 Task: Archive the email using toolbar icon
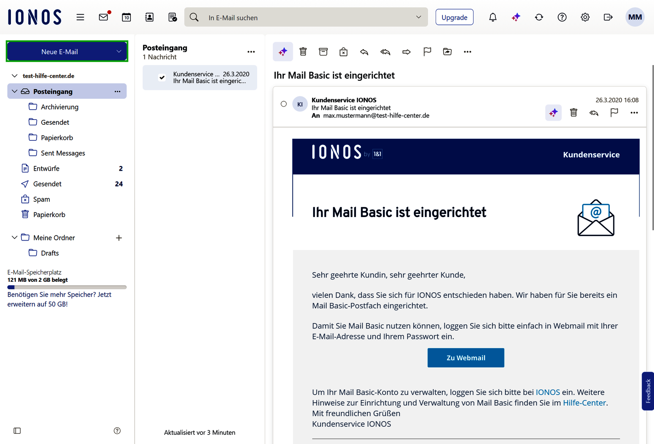coord(323,52)
